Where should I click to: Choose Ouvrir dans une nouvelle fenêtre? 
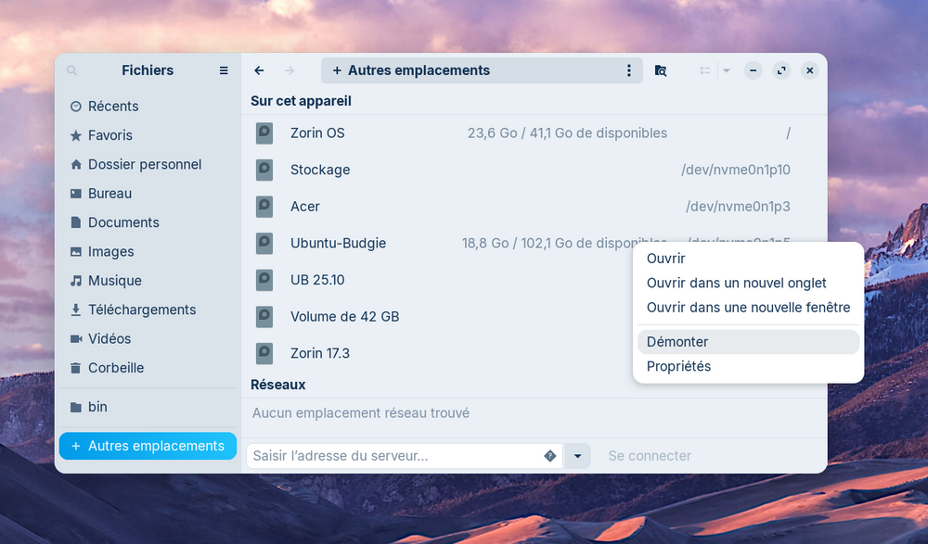pyautogui.click(x=748, y=307)
